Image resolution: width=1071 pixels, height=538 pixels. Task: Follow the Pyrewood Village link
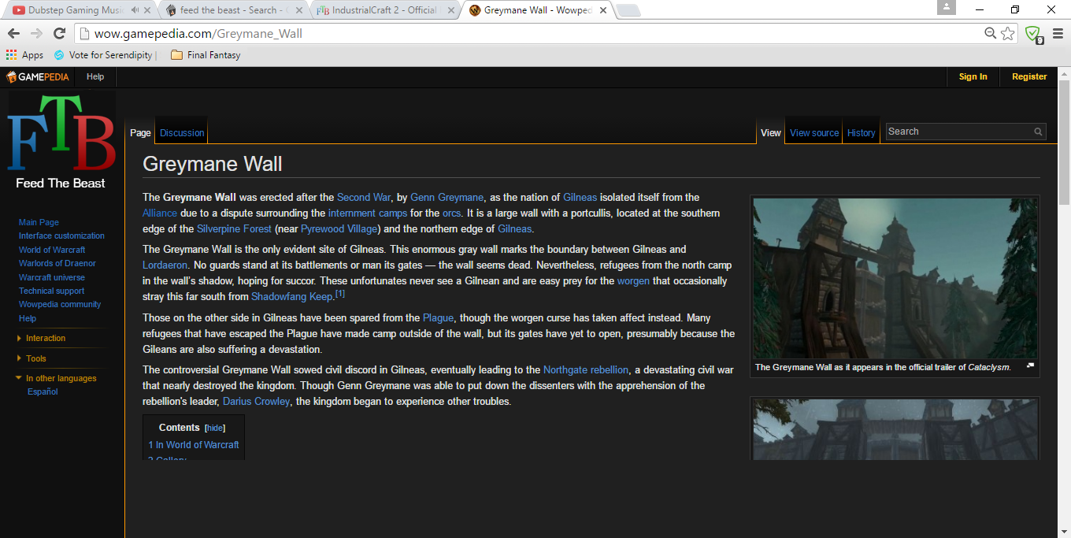[x=339, y=228]
